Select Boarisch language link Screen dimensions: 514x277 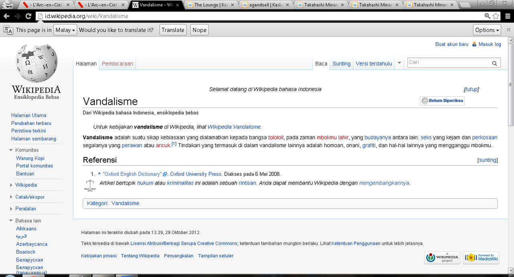26,252
